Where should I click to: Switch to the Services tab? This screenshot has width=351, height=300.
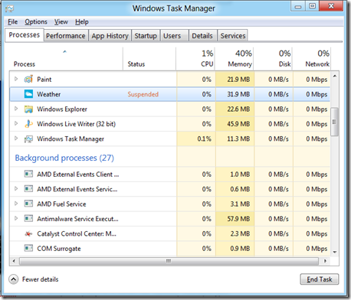tap(233, 36)
